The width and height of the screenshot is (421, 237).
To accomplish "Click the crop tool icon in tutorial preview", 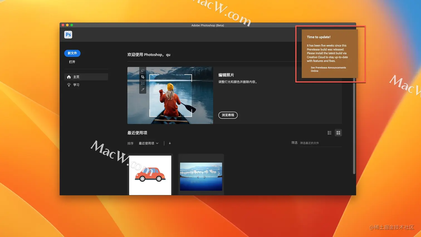I will click(x=143, y=77).
